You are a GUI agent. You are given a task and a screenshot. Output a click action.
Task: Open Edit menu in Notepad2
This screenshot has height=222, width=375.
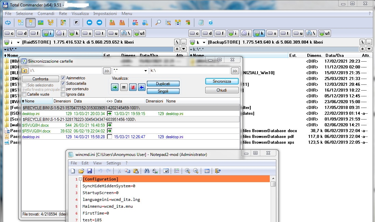pos(85,163)
